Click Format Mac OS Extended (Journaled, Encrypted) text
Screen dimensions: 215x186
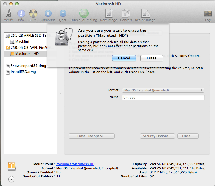pyautogui.click(x=87, y=168)
